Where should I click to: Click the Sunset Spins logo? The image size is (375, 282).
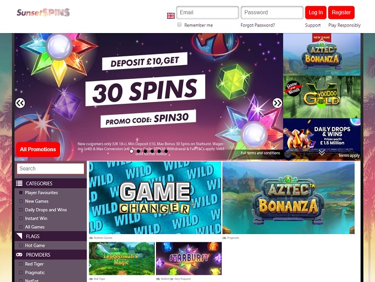[43, 13]
